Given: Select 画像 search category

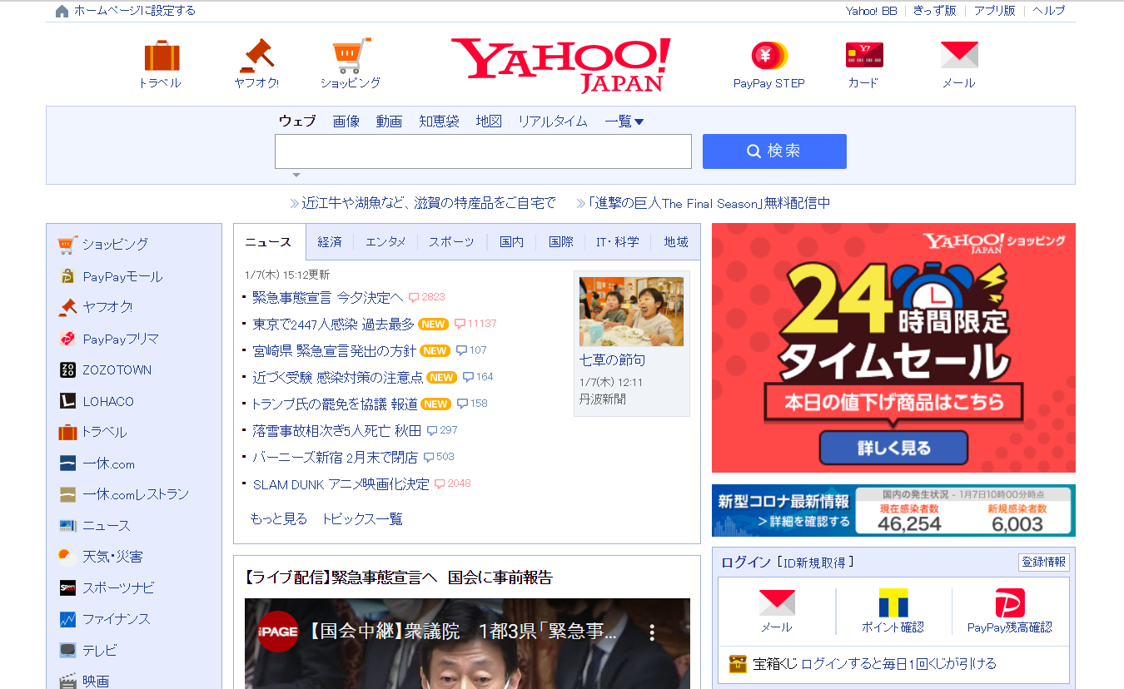Looking at the screenshot, I should coord(346,121).
